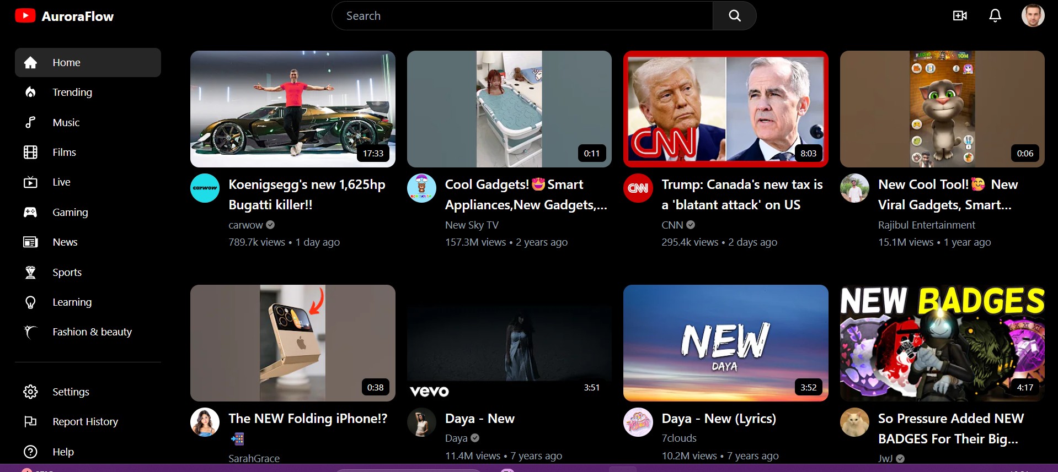
Task: Click the Gaming controller icon
Action: pos(30,212)
